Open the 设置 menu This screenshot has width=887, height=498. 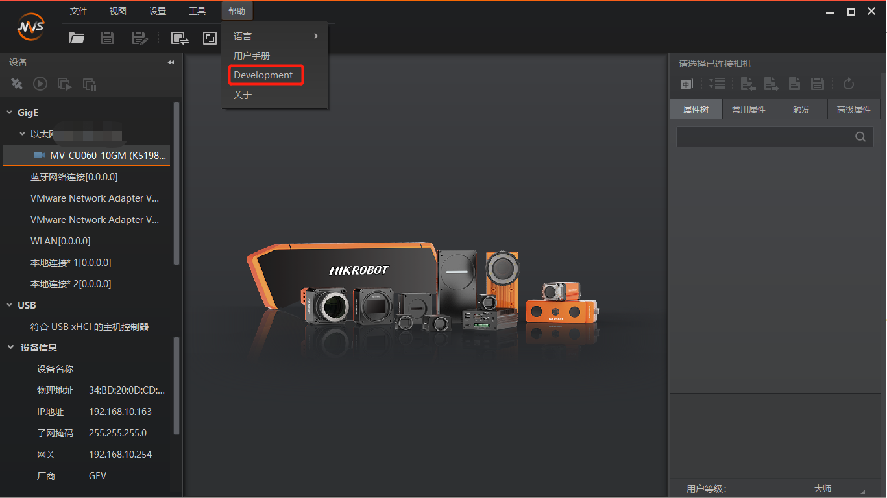pyautogui.click(x=158, y=11)
